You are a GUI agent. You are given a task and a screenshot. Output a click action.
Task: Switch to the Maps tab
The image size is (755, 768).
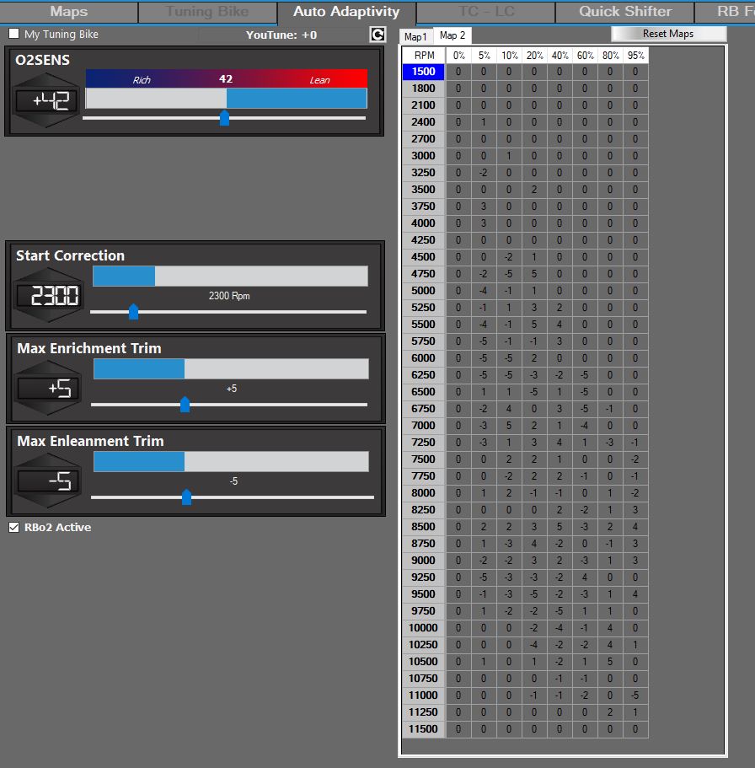68,12
